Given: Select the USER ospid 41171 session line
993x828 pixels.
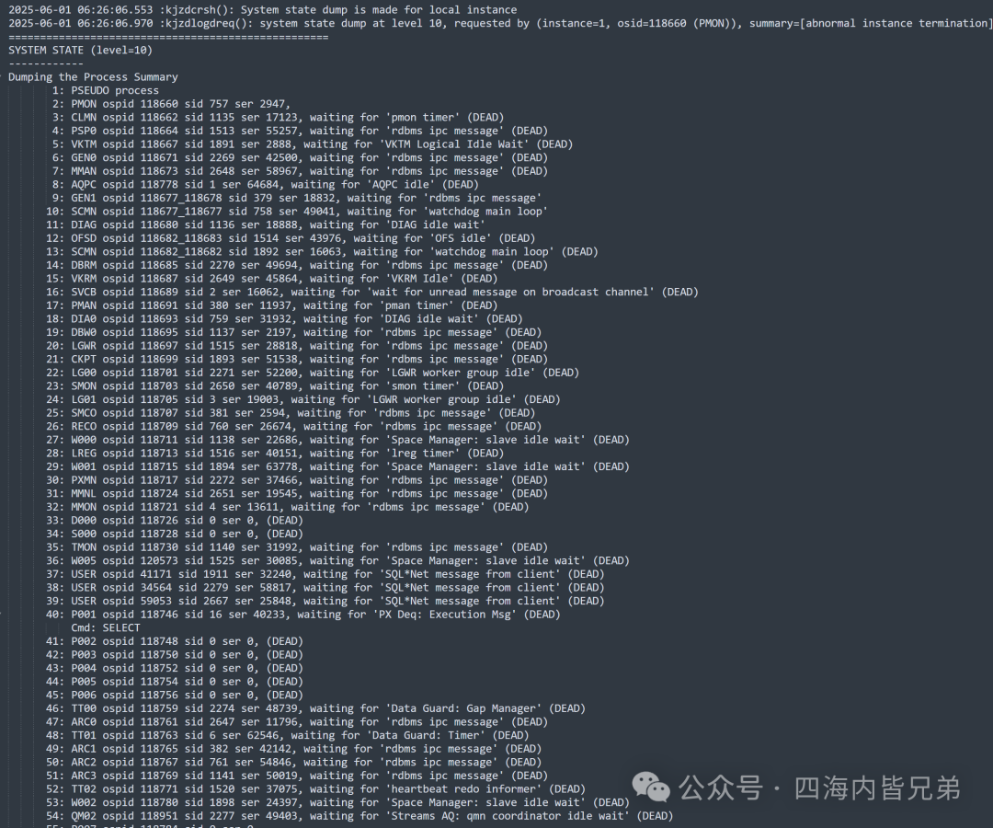Looking at the screenshot, I should coord(325,575).
